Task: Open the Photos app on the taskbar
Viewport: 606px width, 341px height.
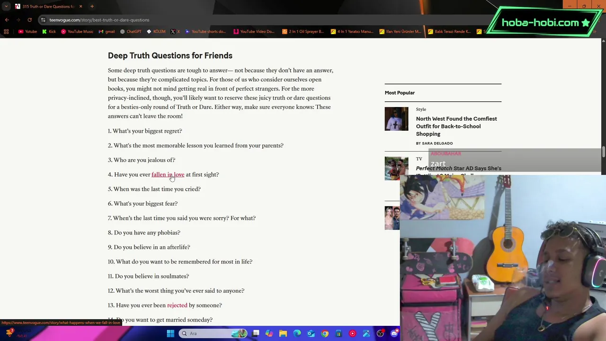Action: pyautogui.click(x=366, y=333)
